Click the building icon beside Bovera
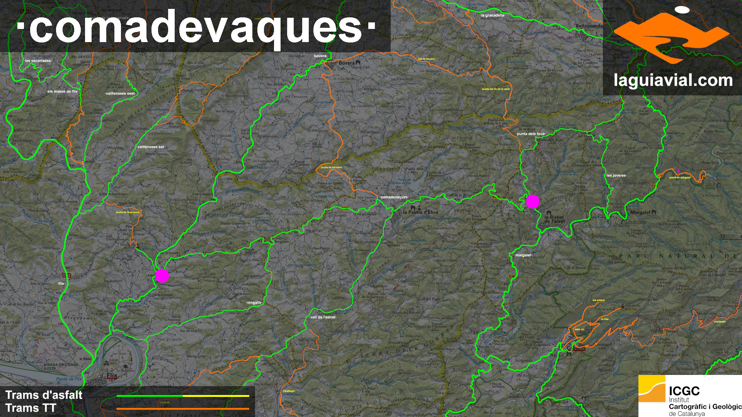 [x=358, y=63]
